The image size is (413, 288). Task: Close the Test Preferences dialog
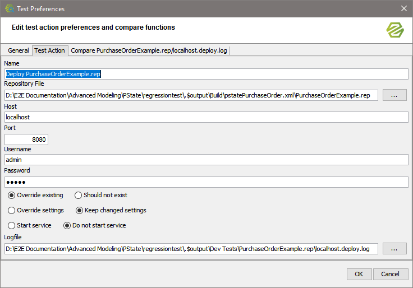(403, 8)
